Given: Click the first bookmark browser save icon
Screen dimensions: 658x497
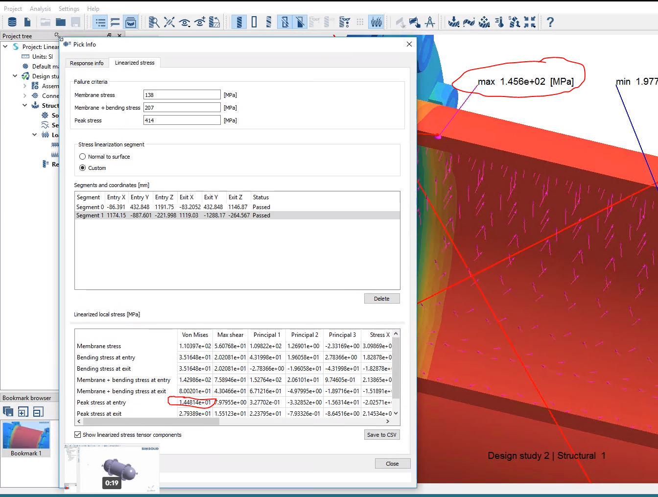Looking at the screenshot, I should (x=8, y=412).
